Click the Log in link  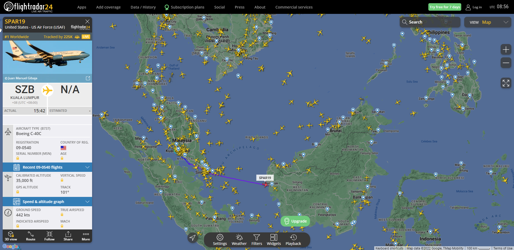point(477,7)
